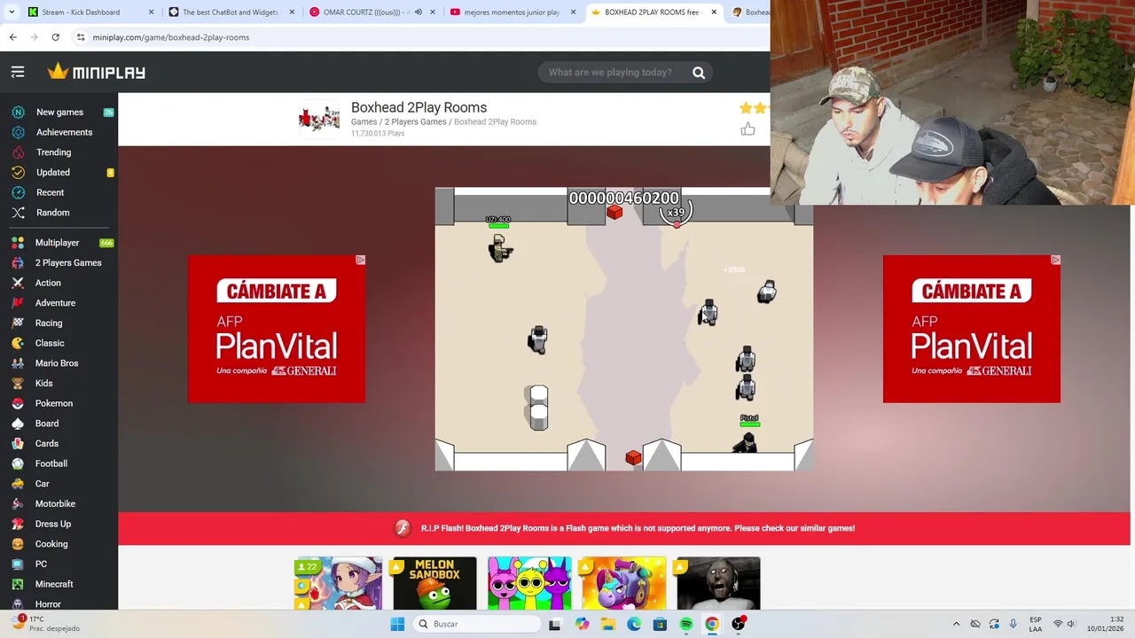Open the Windows Start menu
This screenshot has height=638, width=1135.
pyautogui.click(x=397, y=624)
